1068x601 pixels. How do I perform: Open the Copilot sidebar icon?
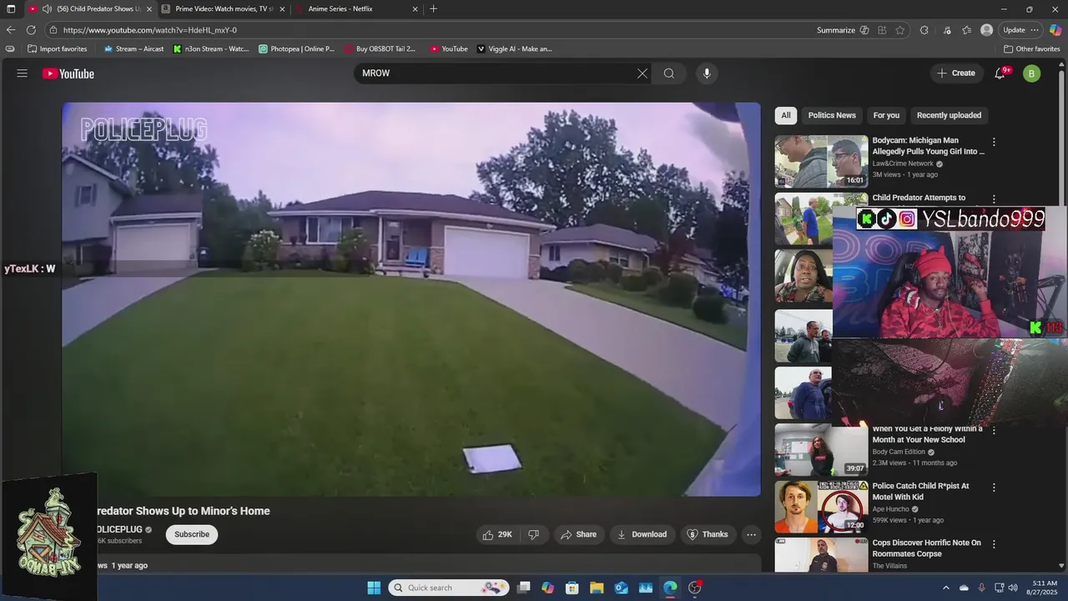pyautogui.click(x=1055, y=30)
